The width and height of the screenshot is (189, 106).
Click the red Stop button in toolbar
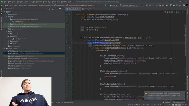(x=163, y=5)
